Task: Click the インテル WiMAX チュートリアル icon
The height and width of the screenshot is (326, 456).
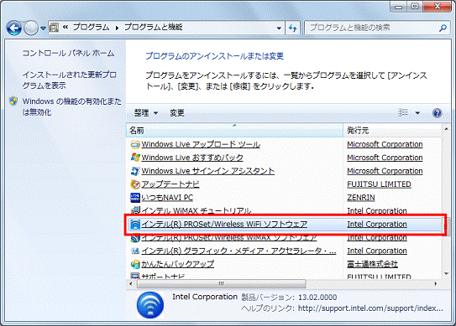Action: tap(135, 210)
